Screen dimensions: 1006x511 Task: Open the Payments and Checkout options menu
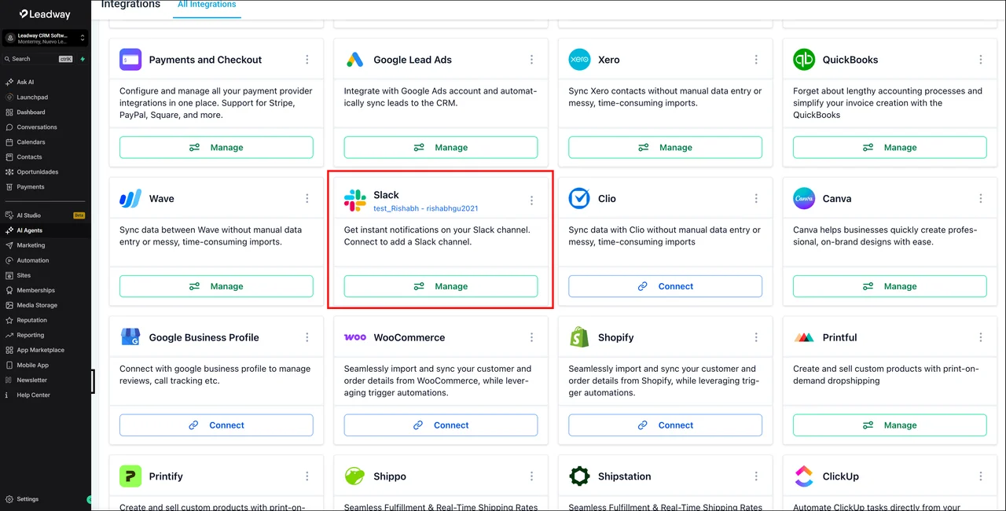307,60
